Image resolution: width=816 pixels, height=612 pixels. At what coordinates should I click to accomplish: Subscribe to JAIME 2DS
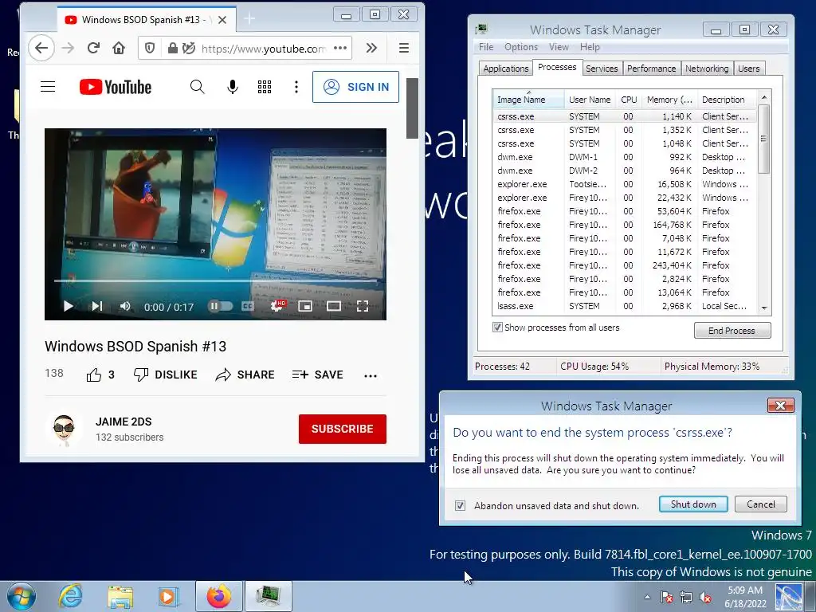(x=343, y=429)
